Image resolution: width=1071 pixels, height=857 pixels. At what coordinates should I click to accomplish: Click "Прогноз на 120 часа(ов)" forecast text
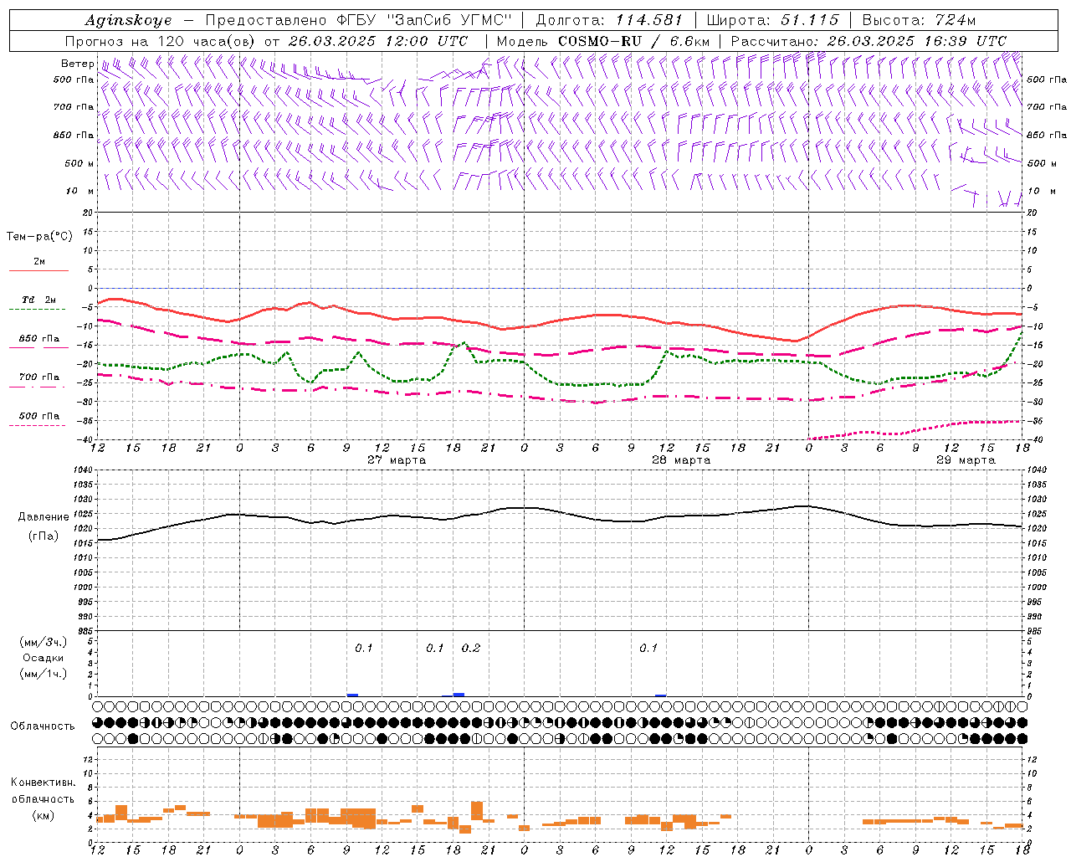coord(161,41)
